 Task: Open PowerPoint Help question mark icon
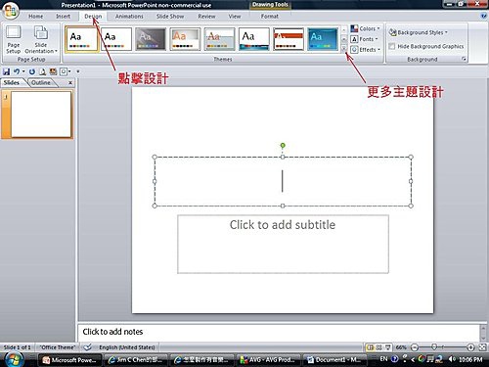point(484,16)
